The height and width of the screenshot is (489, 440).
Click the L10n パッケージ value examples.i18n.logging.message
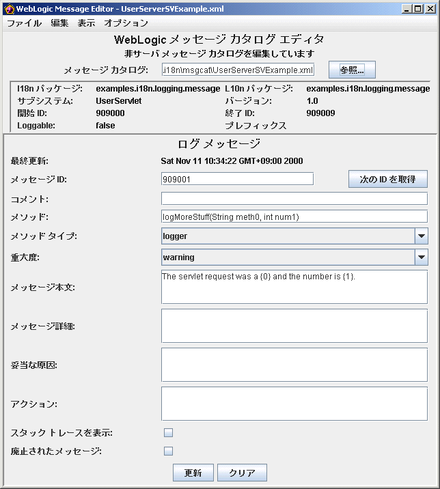368,89
